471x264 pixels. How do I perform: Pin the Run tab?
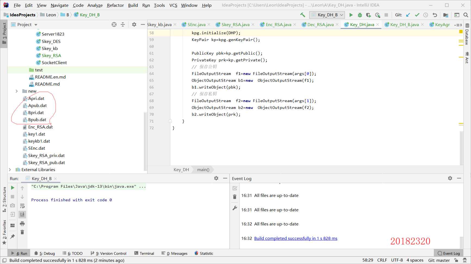point(12,236)
